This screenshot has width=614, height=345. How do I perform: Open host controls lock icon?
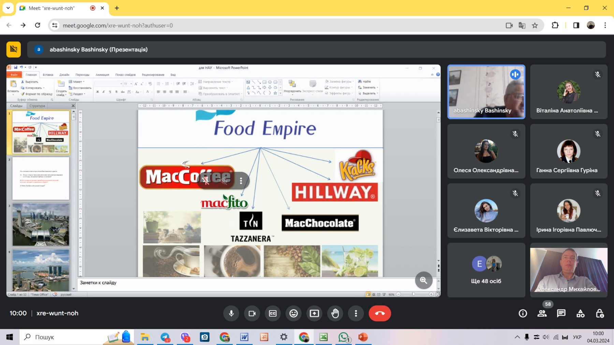(600, 313)
